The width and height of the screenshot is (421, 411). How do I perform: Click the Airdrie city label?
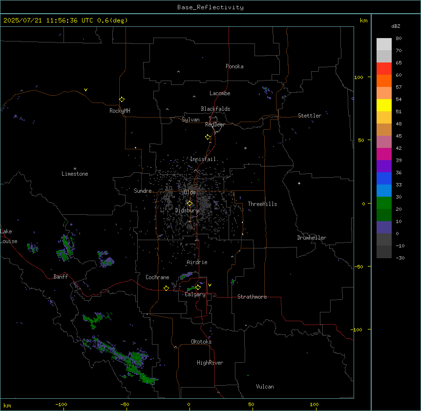[197, 262]
